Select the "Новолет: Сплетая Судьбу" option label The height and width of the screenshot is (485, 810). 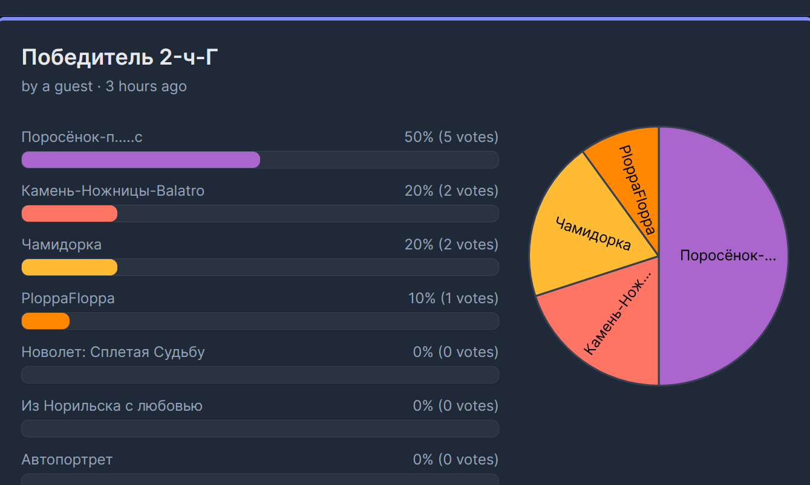[x=113, y=352]
